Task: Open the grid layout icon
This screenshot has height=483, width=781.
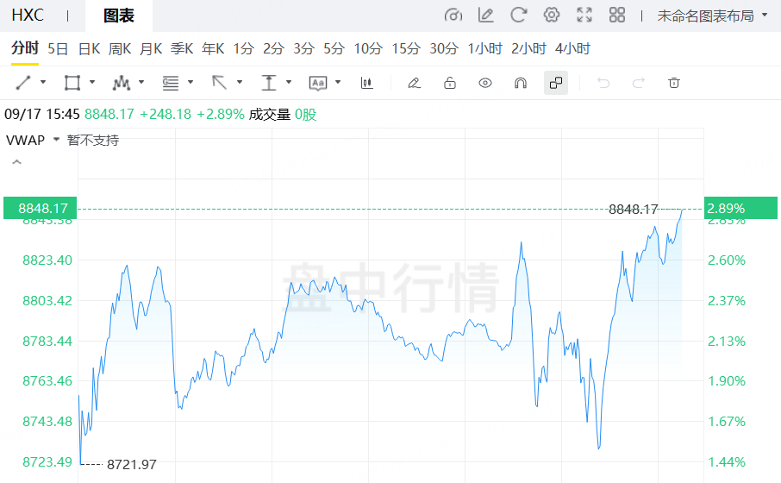Action: click(x=617, y=16)
